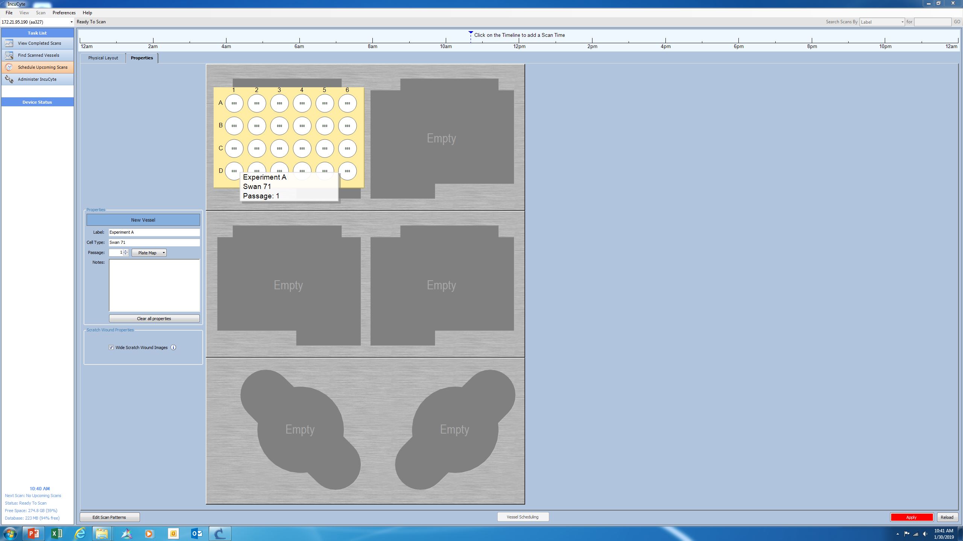Uncheck Wide Scratch Wound Images checkbox
Screen dimensions: 963x541
111,348
